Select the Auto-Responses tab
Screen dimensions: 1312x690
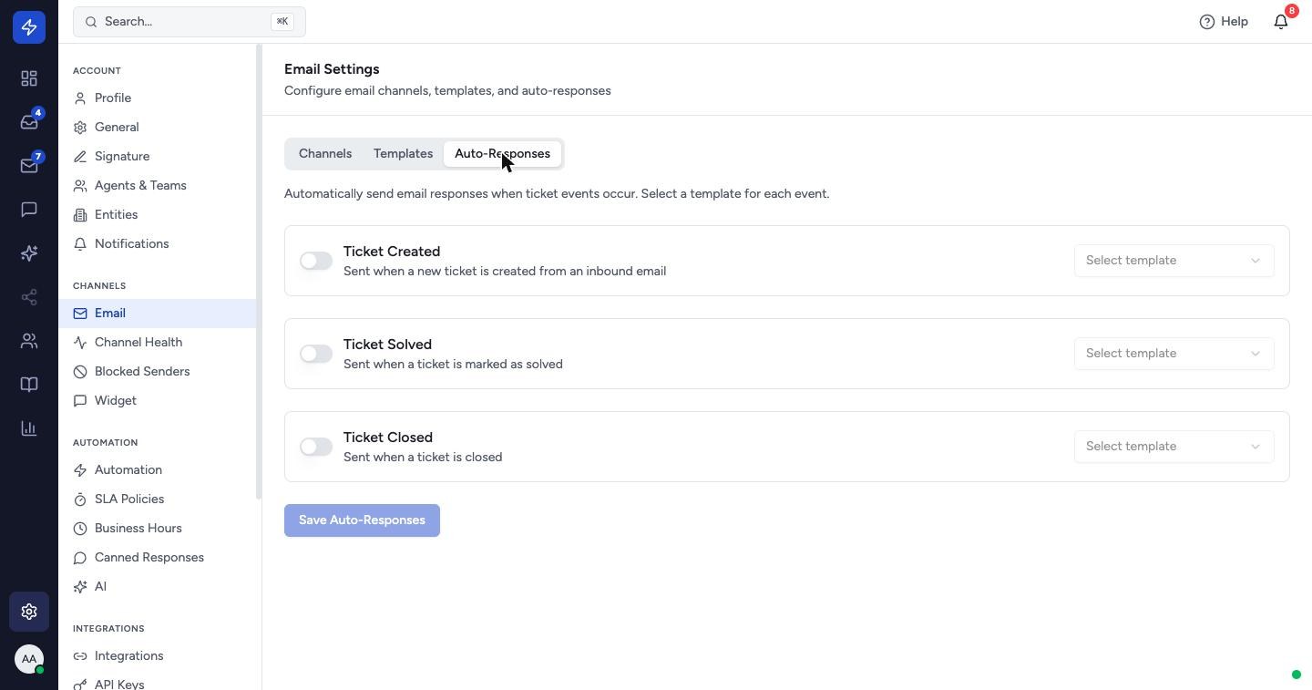click(502, 153)
